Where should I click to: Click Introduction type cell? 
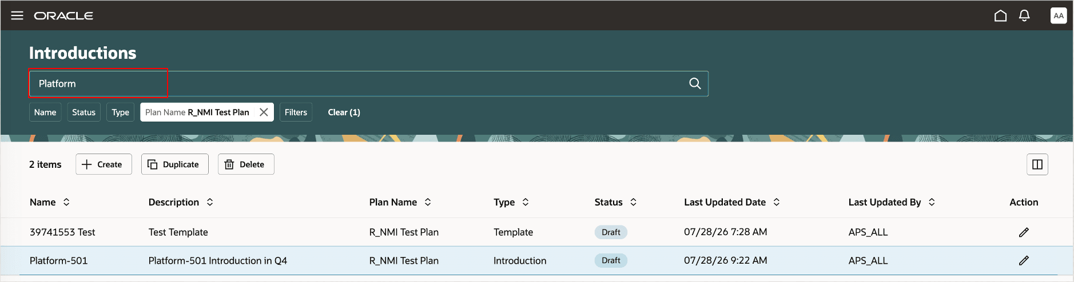click(520, 261)
